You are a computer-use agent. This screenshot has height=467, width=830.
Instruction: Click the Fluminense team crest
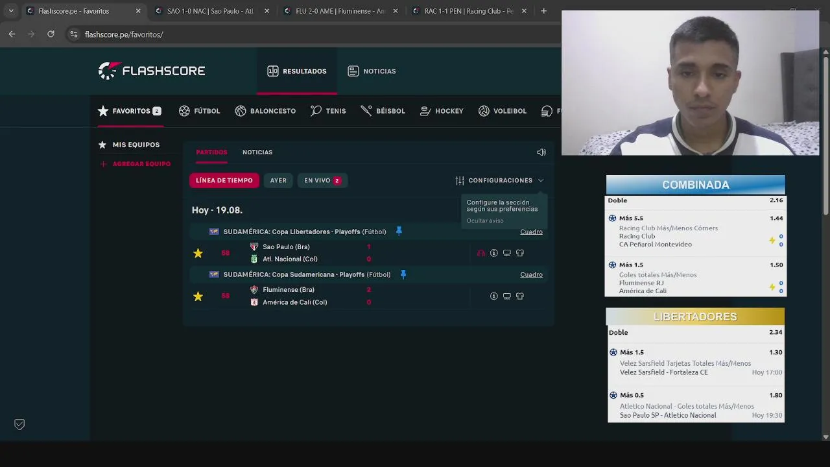[254, 290]
